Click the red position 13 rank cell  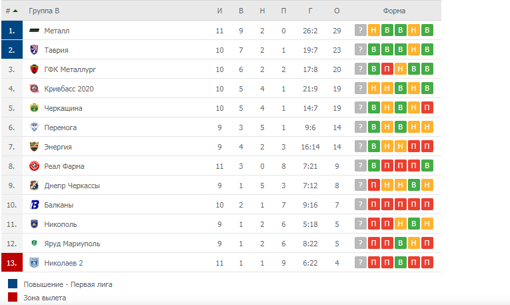click(11, 263)
